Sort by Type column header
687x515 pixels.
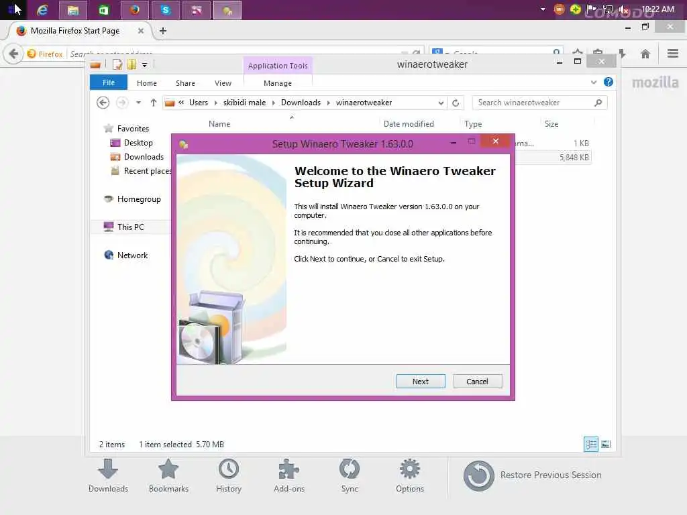click(473, 124)
